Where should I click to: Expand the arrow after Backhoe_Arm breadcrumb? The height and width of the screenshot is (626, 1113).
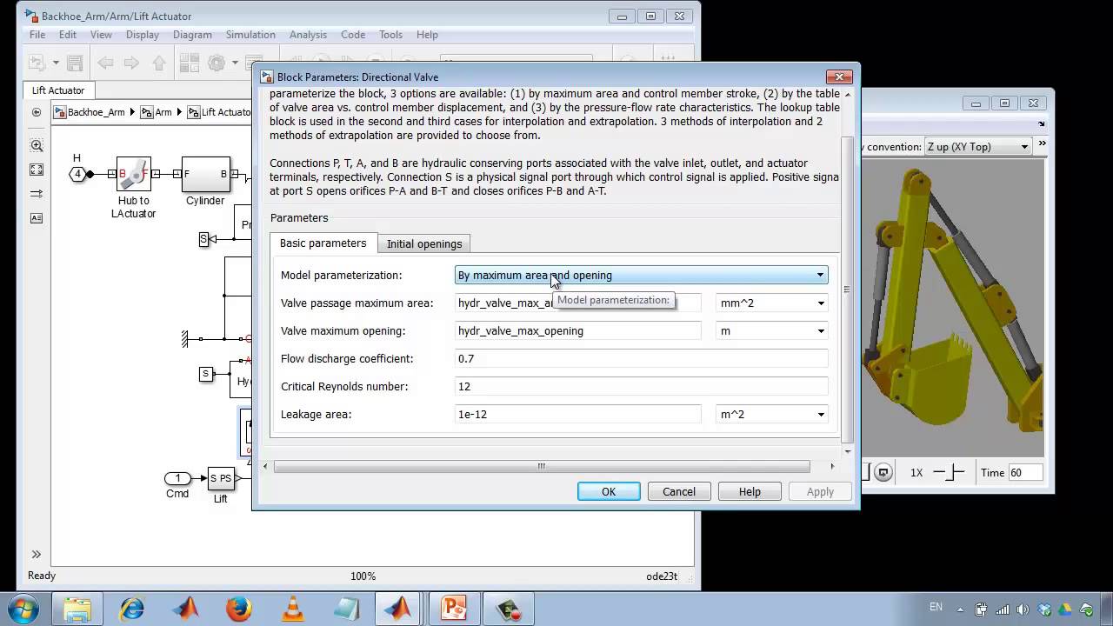pyautogui.click(x=132, y=112)
